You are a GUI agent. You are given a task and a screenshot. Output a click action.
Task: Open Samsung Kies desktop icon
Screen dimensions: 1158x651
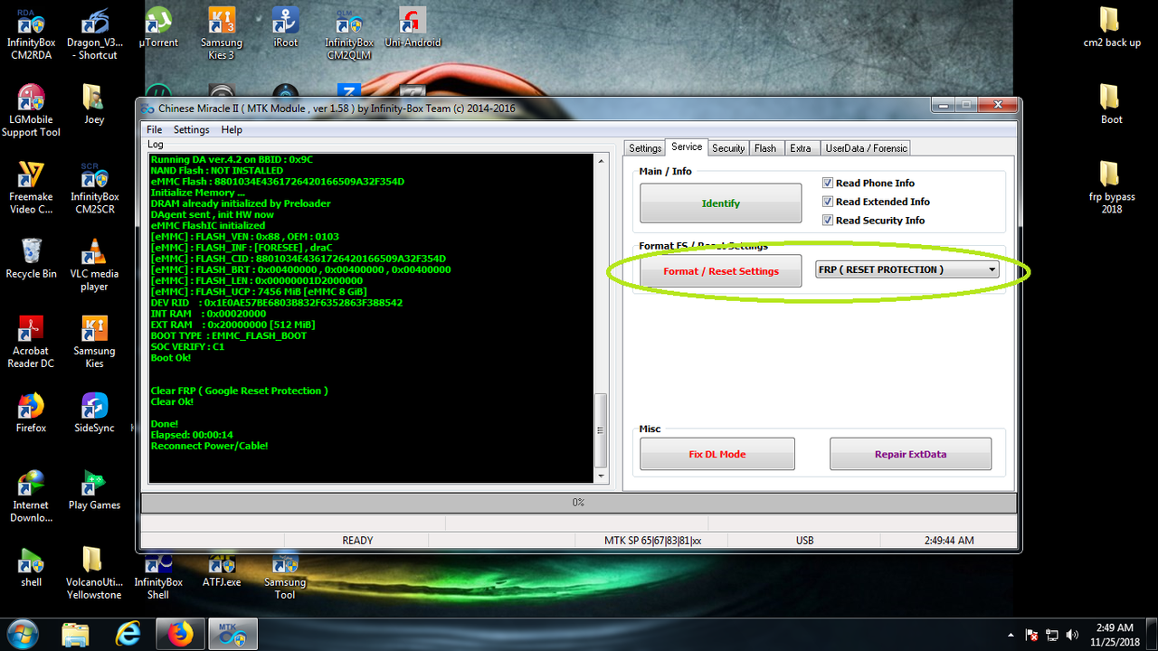94,341
